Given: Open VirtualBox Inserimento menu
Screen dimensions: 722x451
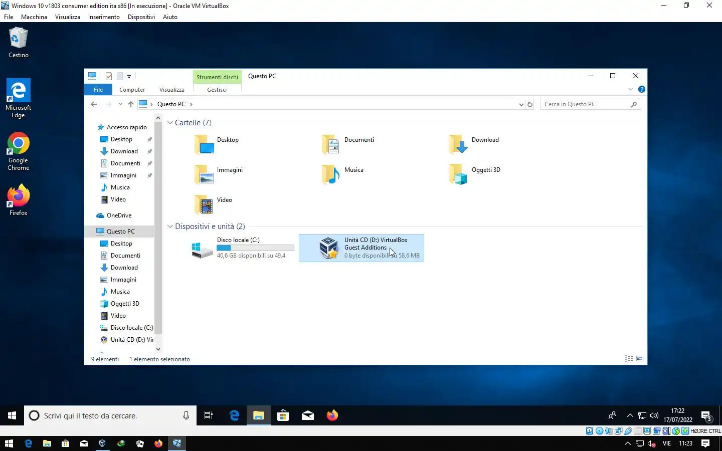Looking at the screenshot, I should click(x=104, y=17).
